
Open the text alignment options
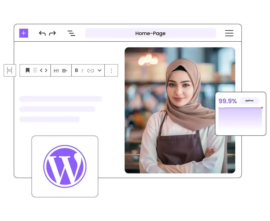(65, 71)
